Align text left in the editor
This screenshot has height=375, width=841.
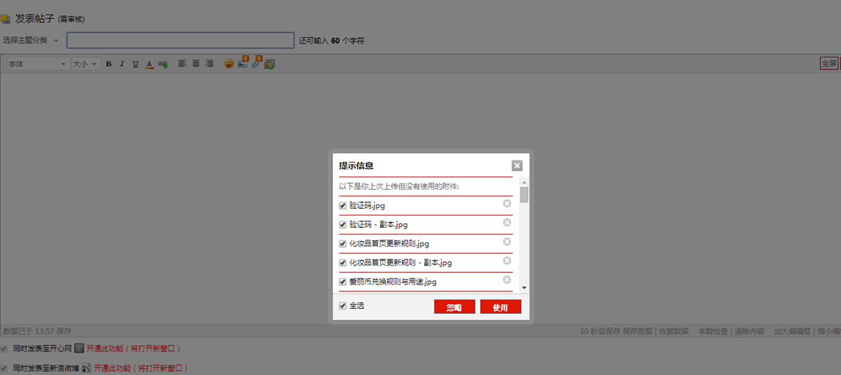click(x=182, y=63)
